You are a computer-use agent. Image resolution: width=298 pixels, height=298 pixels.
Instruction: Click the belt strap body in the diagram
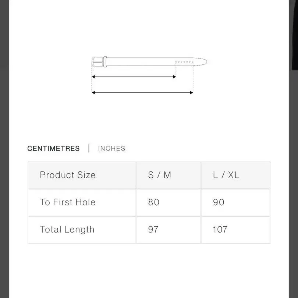tap(140, 61)
